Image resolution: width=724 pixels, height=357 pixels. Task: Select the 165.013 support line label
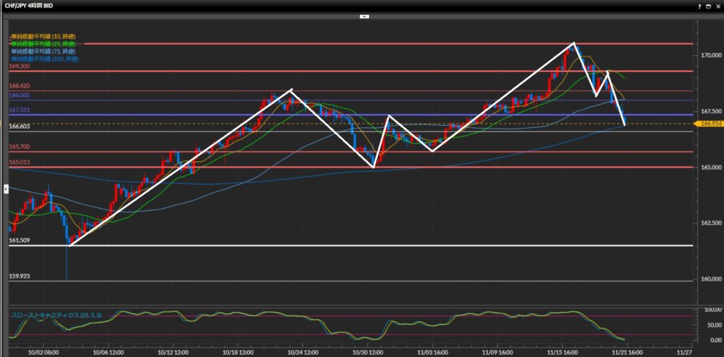pos(19,162)
